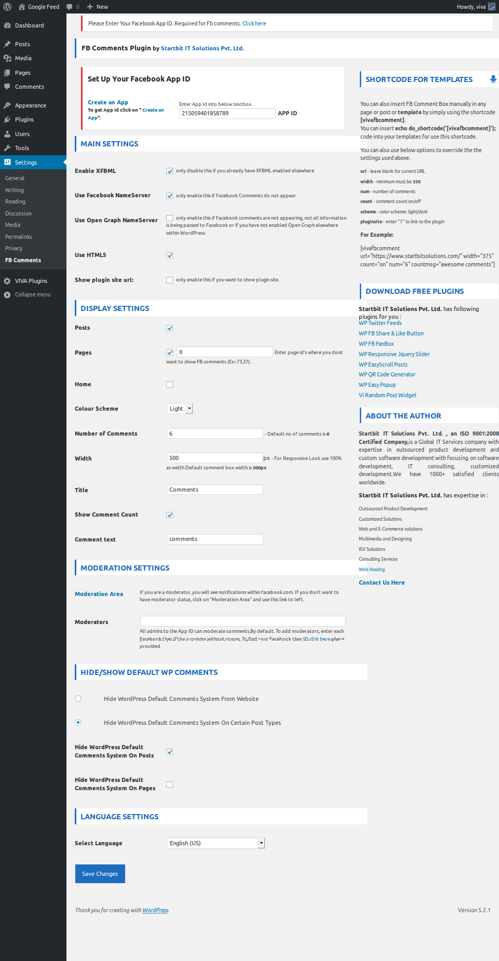This screenshot has height=961, width=499.
Task: Select Hide Comments On Certain Post Types radio
Action: pyautogui.click(x=78, y=722)
